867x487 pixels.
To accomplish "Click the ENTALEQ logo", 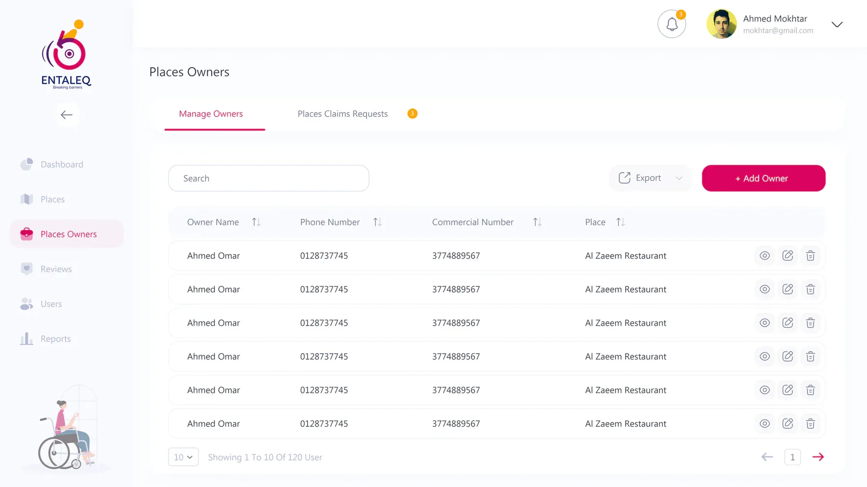I will click(66, 54).
